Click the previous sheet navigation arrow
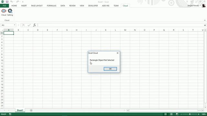 click(x=4, y=110)
